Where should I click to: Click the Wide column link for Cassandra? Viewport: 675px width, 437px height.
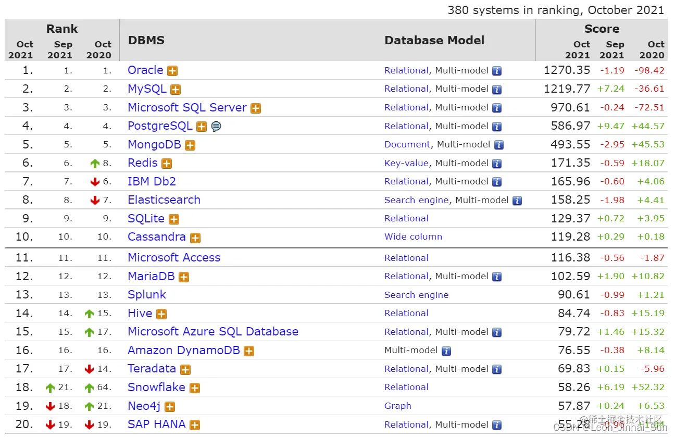tap(413, 236)
